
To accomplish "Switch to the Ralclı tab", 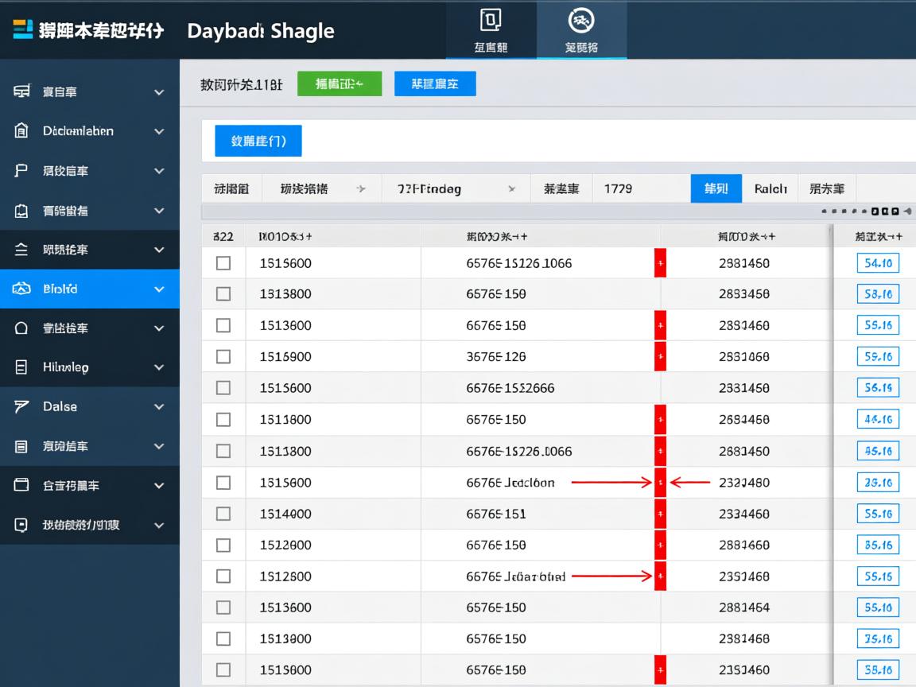I will click(x=770, y=189).
